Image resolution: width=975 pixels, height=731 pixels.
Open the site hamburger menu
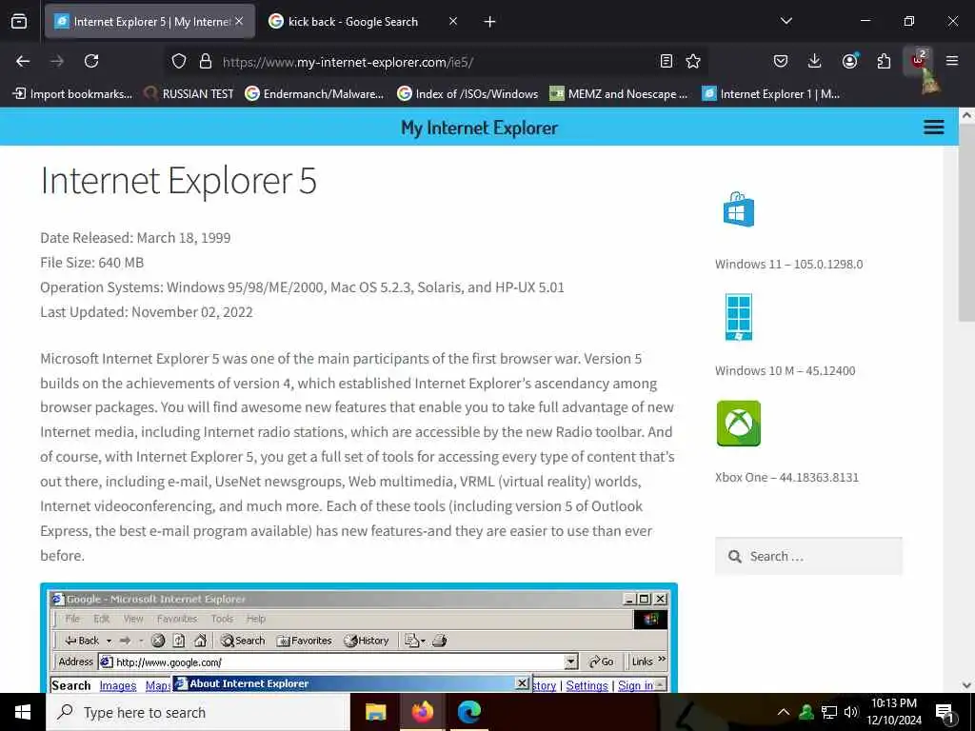pos(933,128)
